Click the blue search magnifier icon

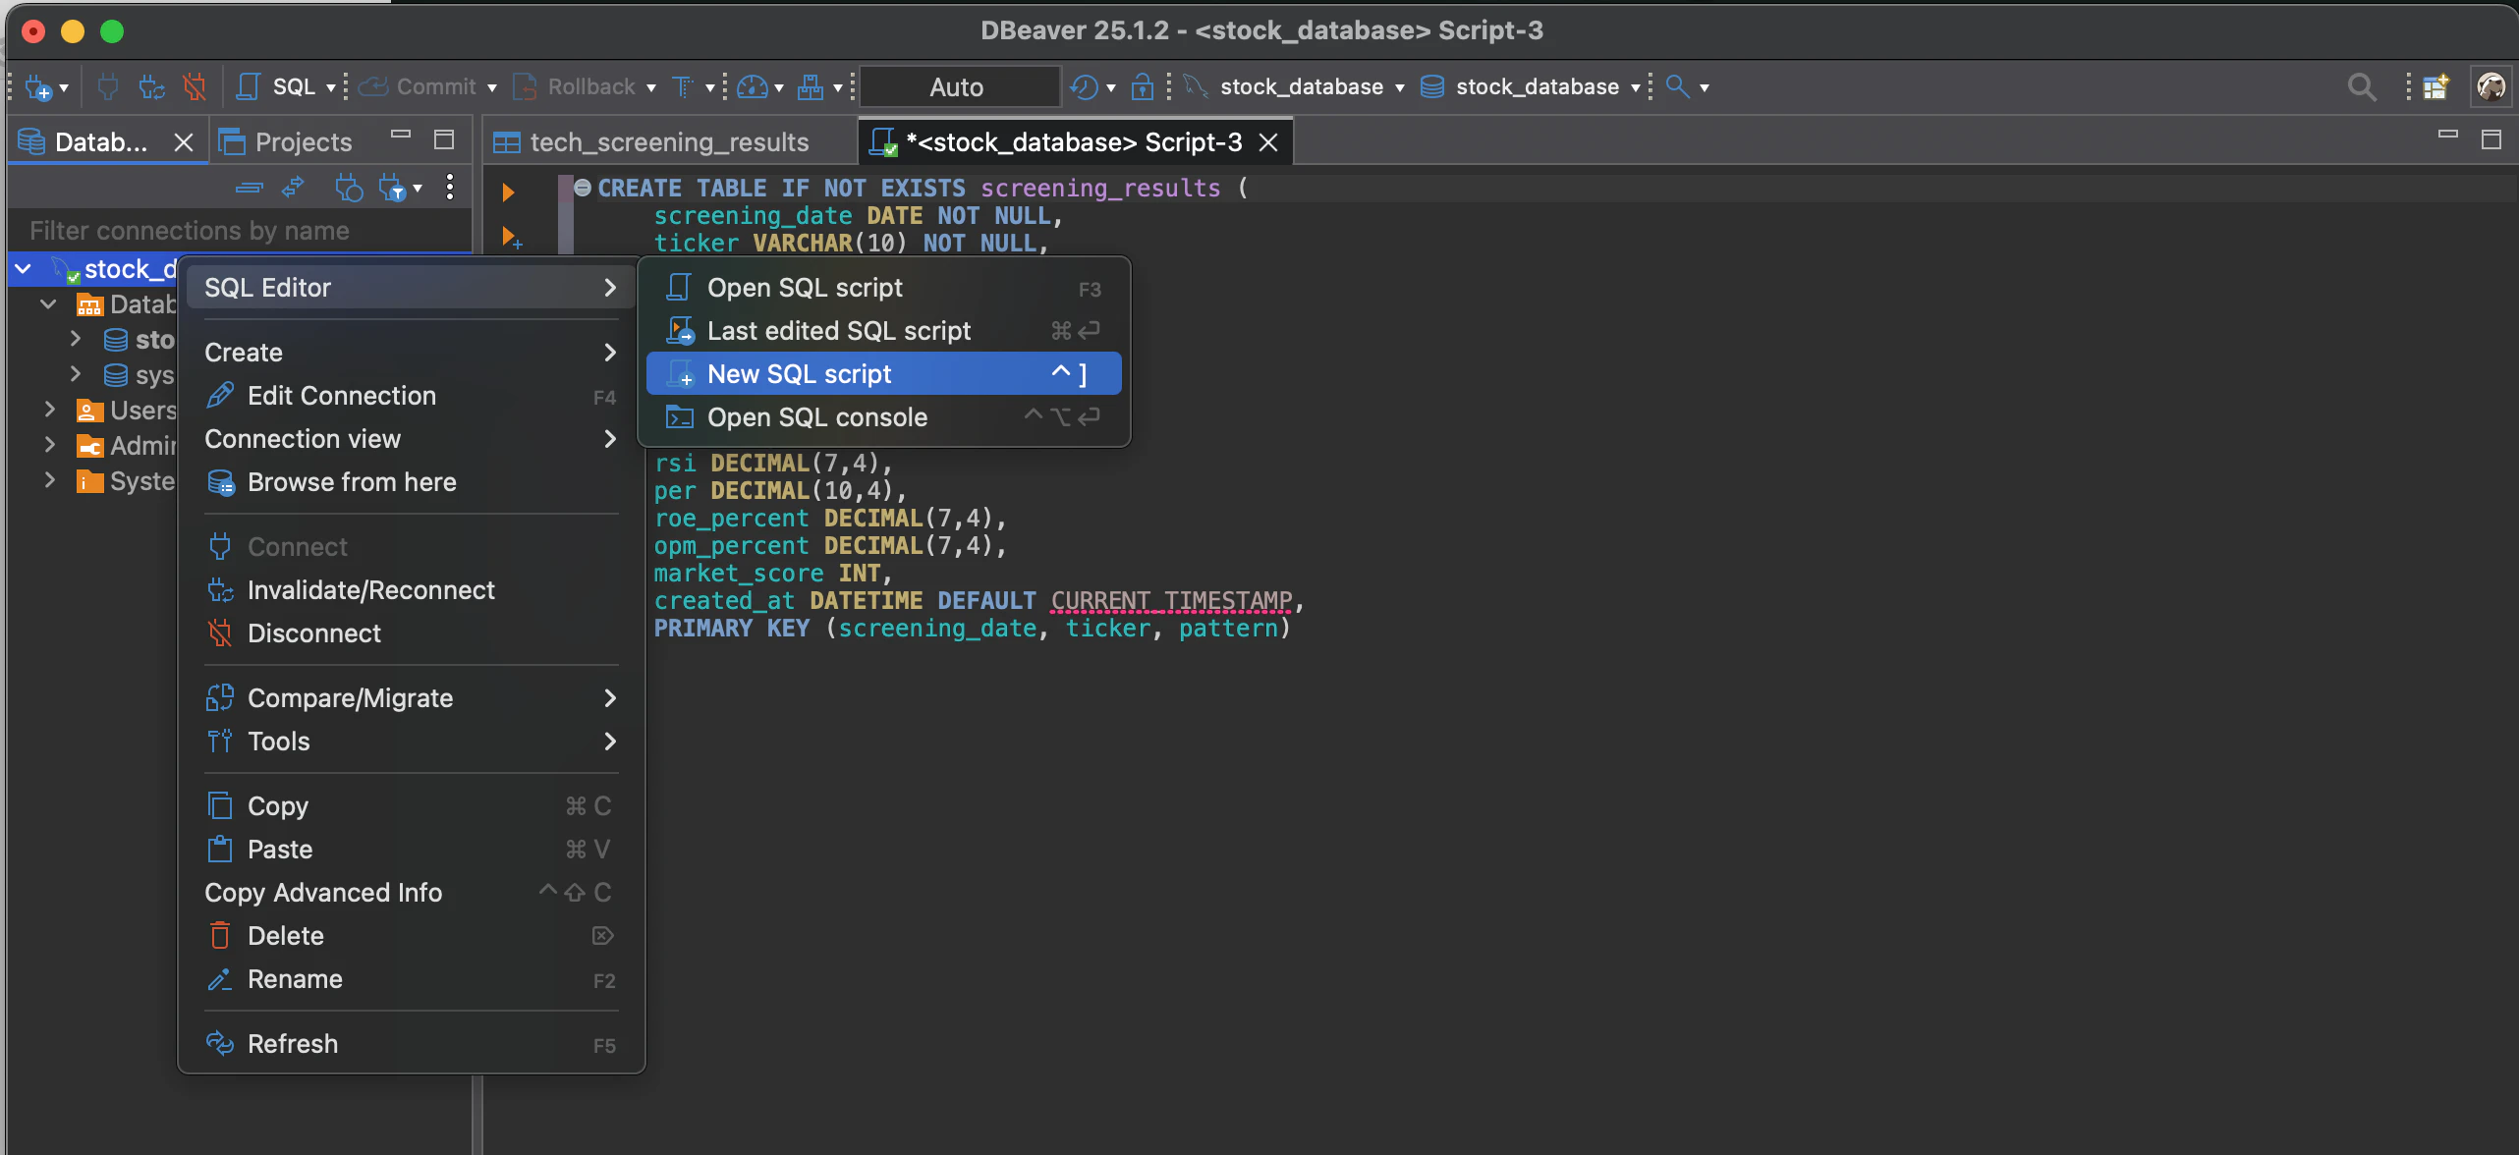point(1678,87)
